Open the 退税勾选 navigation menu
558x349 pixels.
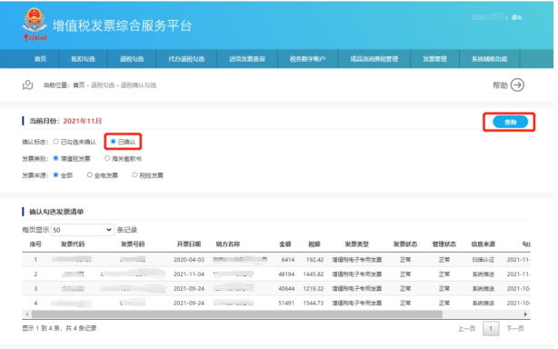[x=132, y=59]
